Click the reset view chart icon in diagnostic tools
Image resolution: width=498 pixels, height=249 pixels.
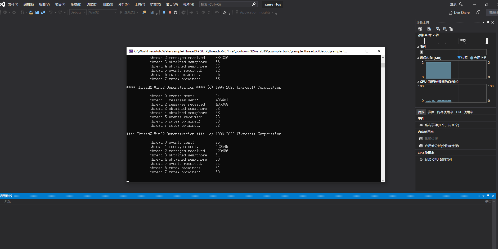(451, 29)
